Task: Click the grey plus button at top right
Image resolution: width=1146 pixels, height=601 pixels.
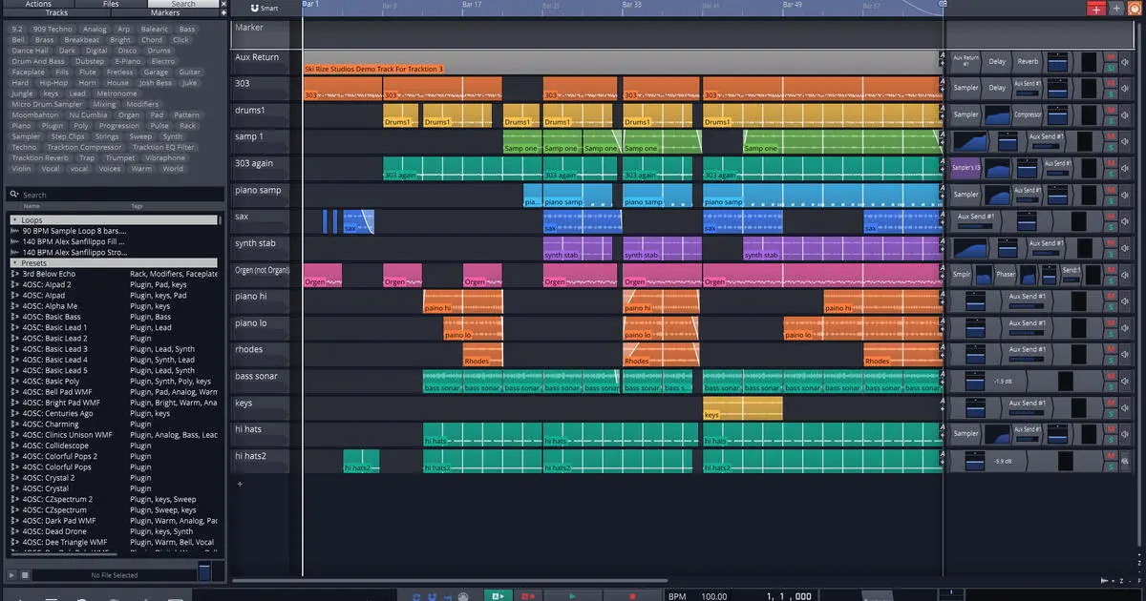Action: (1116, 8)
